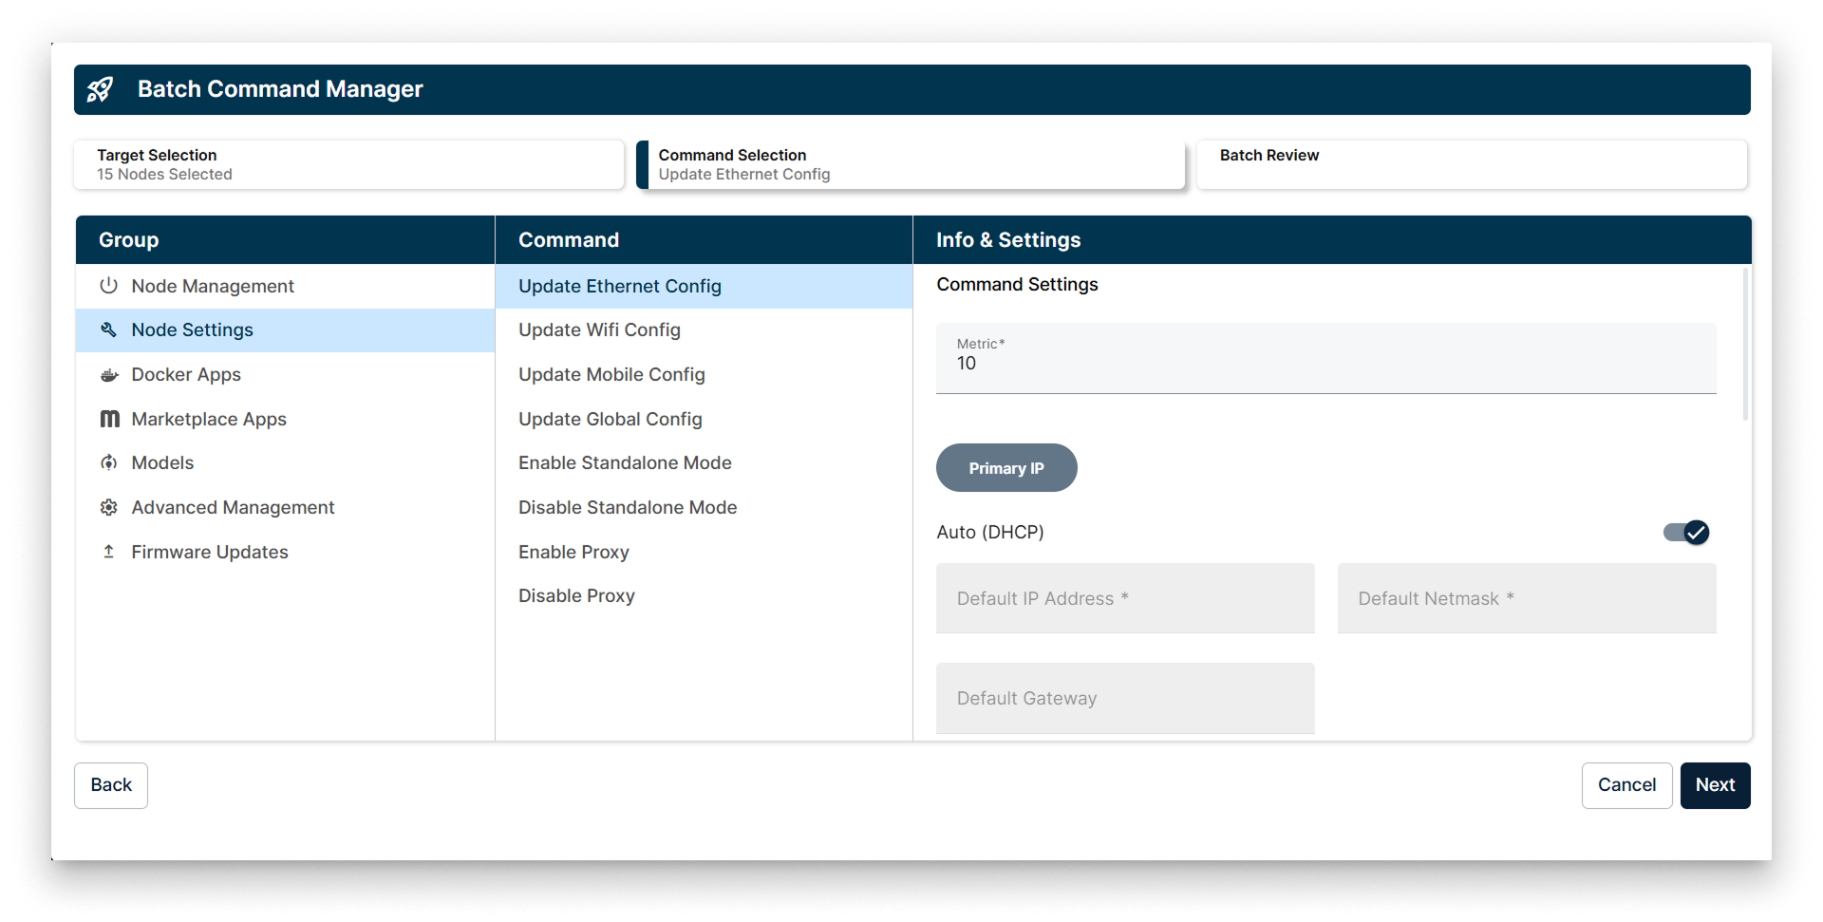Click the upload icon beside Firmware Updates
Image resolution: width=1823 pixels, height=922 pixels.
point(108,551)
